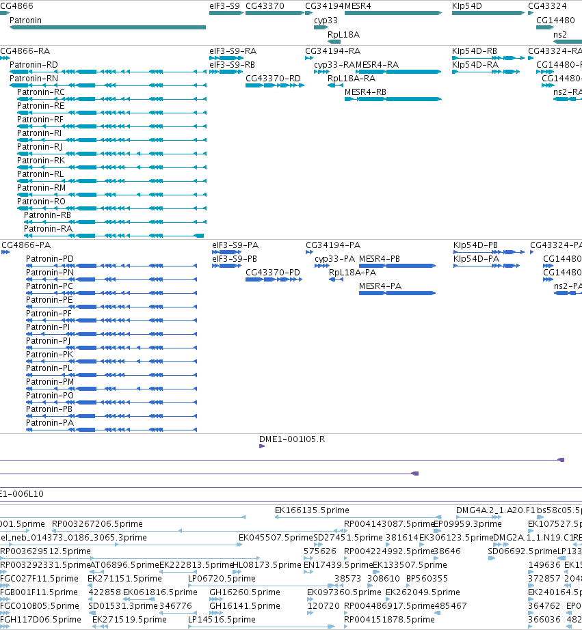Viewport: 582px width, 630px height.
Task: Select the BP560355 EST label
Action: tap(427, 579)
